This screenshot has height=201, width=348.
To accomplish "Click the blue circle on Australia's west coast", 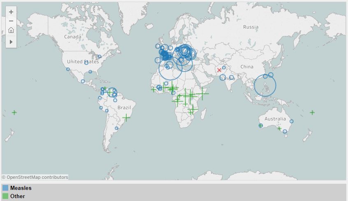I will (261, 125).
